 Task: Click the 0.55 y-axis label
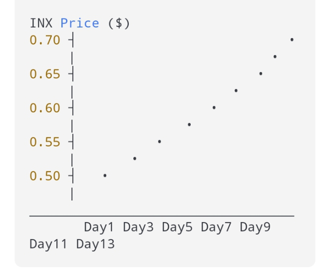tap(45, 142)
